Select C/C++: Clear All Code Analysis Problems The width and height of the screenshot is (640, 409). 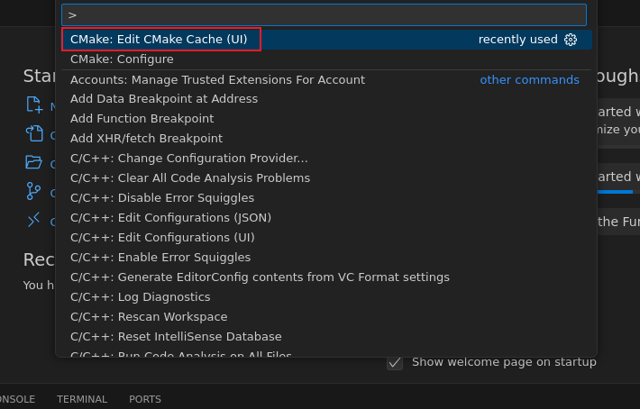pyautogui.click(x=326, y=178)
